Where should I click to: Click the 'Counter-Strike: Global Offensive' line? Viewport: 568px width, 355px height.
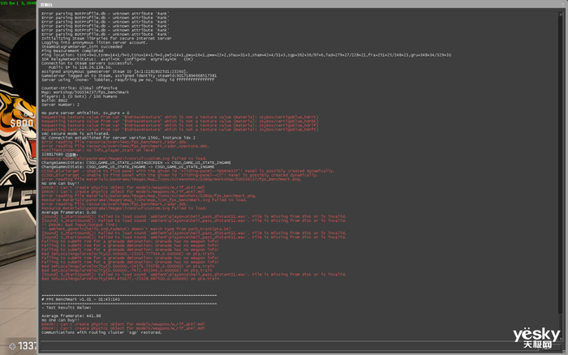coord(80,88)
